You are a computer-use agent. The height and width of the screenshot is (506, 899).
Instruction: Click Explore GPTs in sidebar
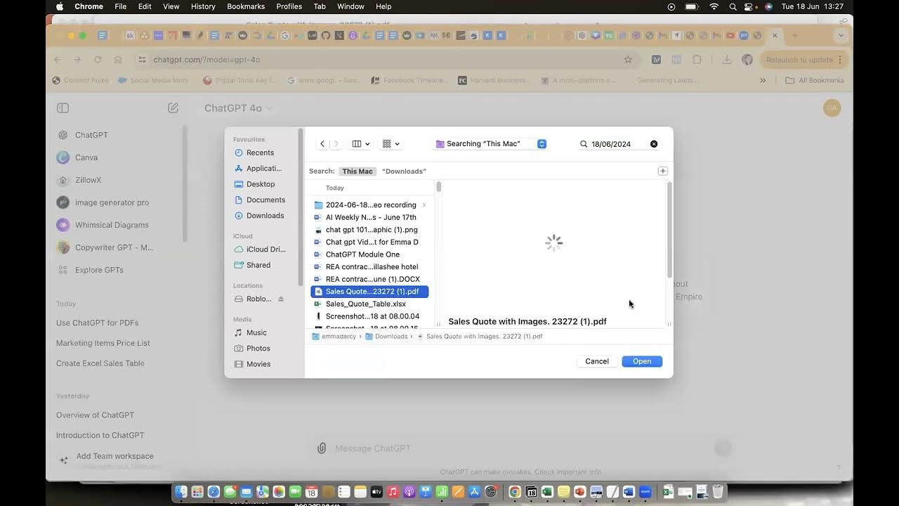click(99, 270)
